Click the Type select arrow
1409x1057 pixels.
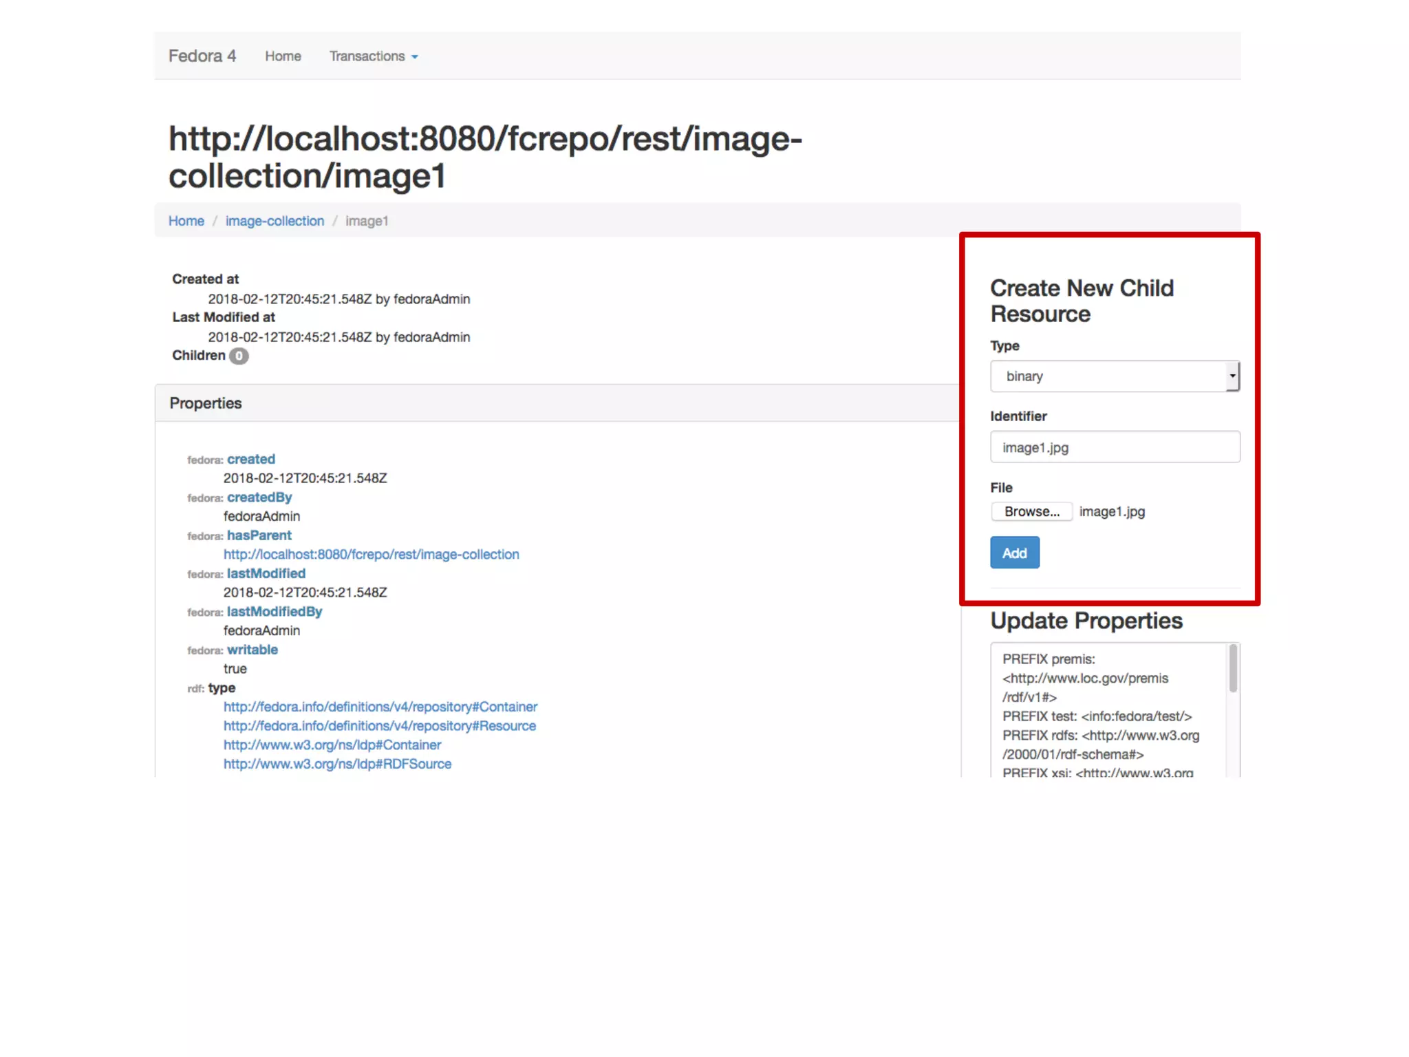coord(1232,376)
